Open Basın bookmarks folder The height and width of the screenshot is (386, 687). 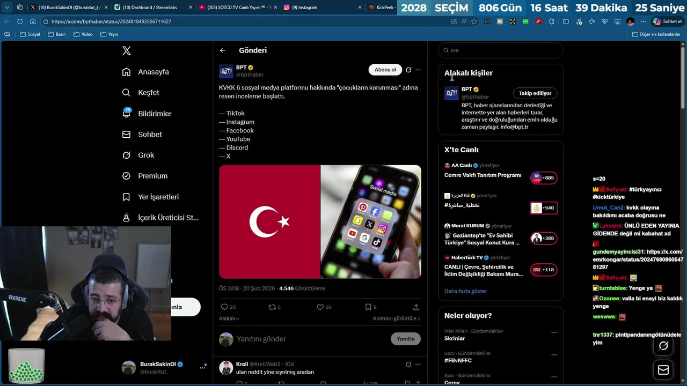tap(57, 34)
